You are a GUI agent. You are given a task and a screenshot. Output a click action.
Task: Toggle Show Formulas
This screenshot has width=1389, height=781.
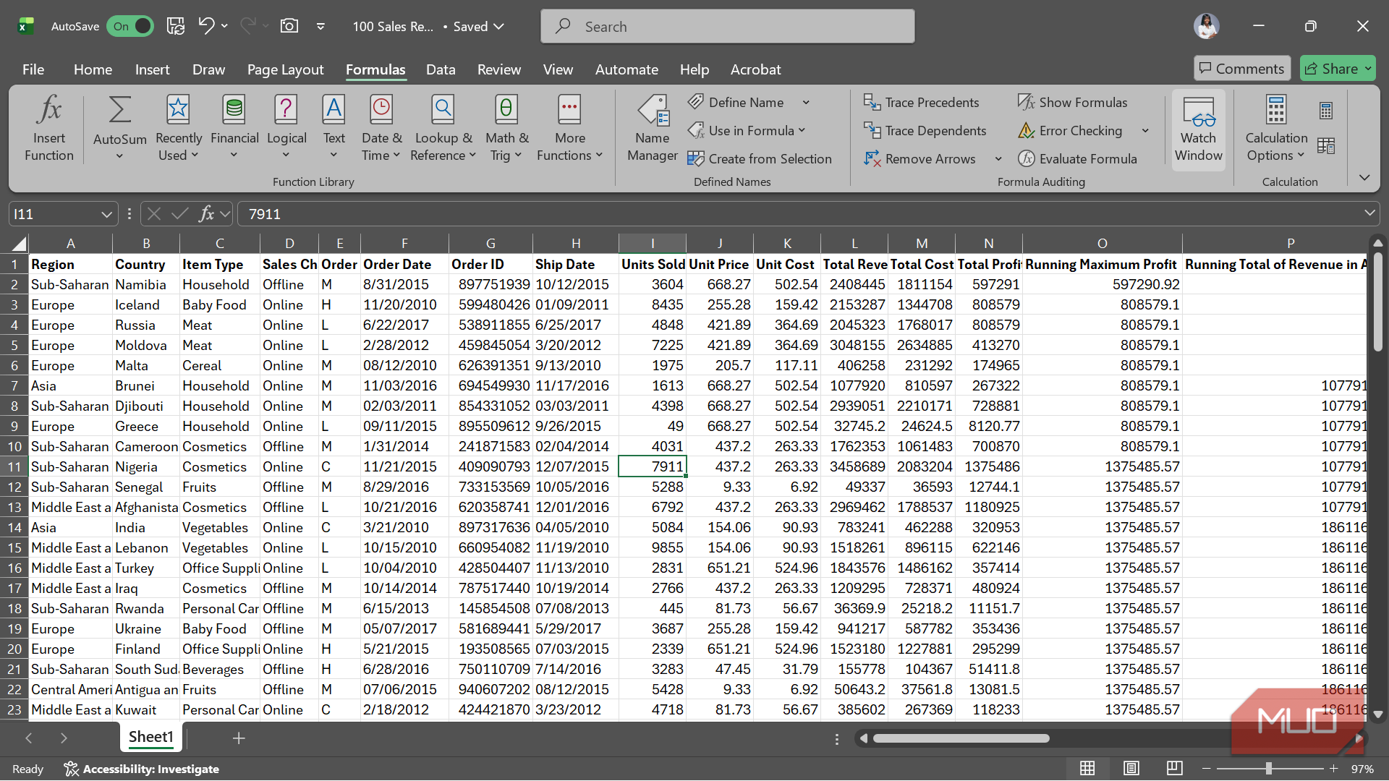coord(1072,102)
